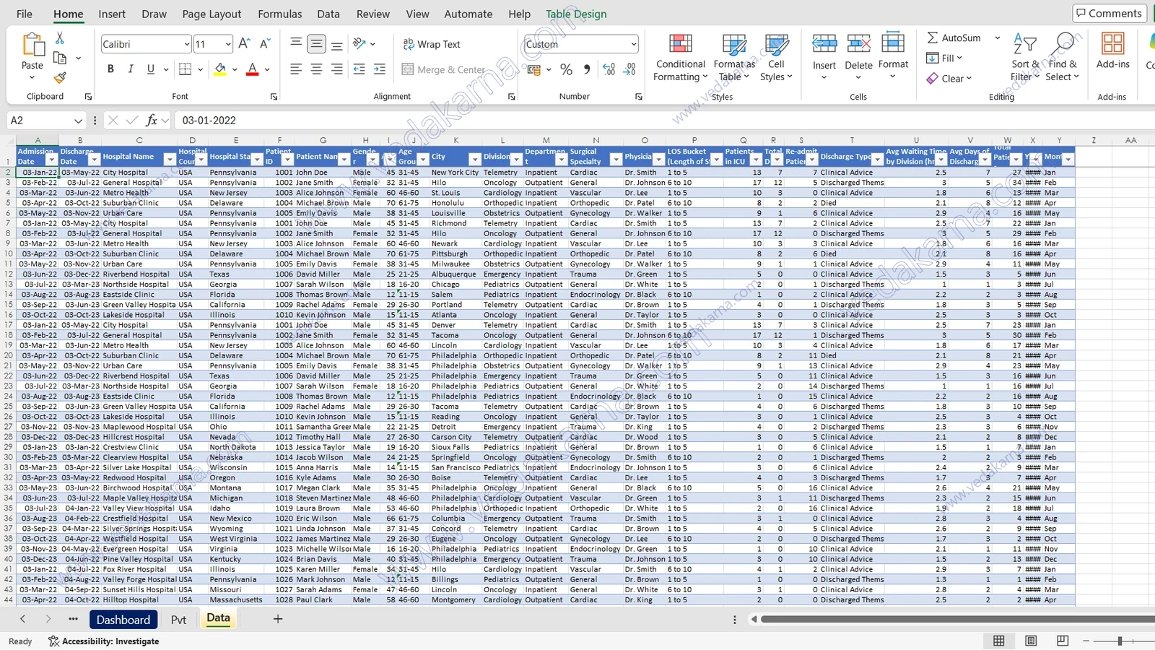Open the Hospital Name column filter dropdown
Viewport: 1155px width, 650px height.
coord(170,160)
